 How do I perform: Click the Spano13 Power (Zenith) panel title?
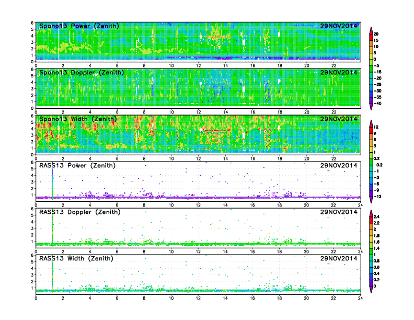pos(79,26)
